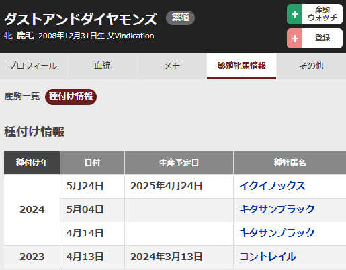Click the birthdate 2008年12月31日生
The width and height of the screenshot is (346, 270).
[x=71, y=36]
